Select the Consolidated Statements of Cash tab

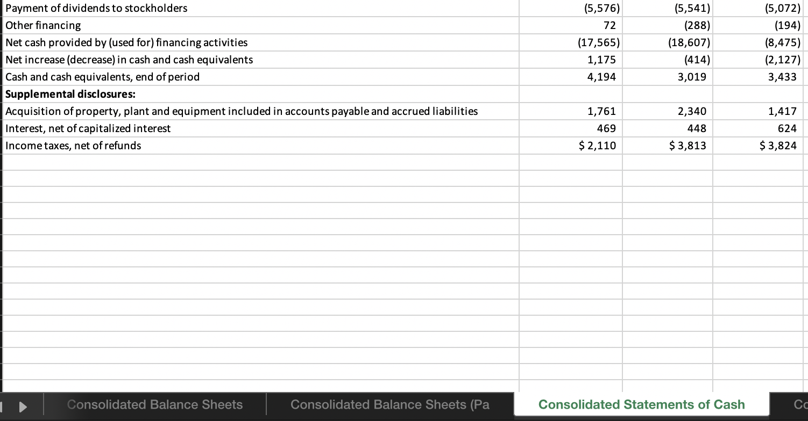(641, 404)
